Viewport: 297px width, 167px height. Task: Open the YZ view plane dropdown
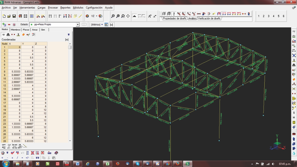[97, 16]
